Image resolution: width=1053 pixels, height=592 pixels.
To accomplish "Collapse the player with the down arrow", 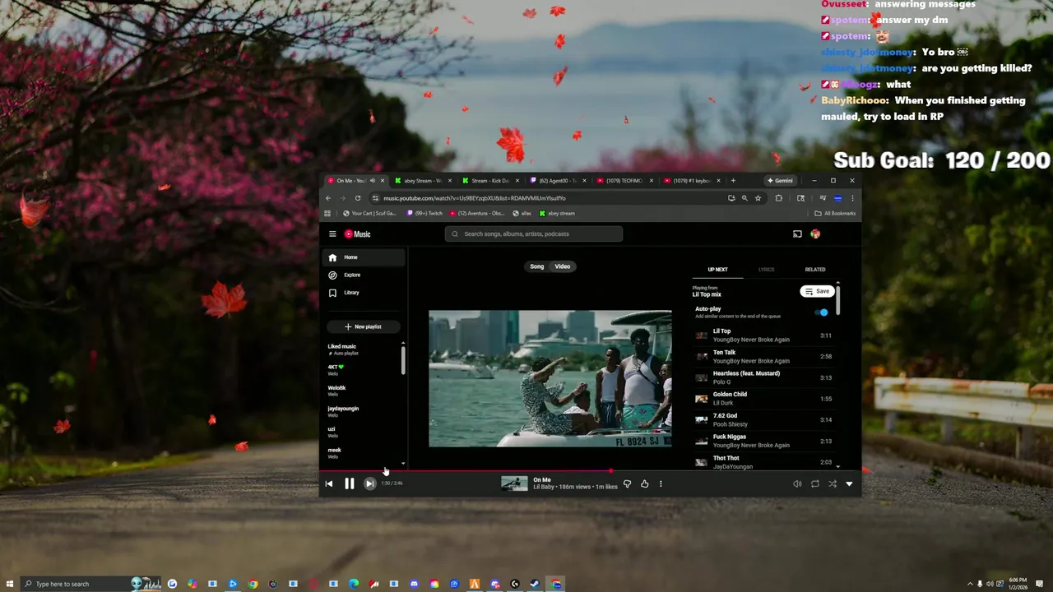I will click(850, 484).
